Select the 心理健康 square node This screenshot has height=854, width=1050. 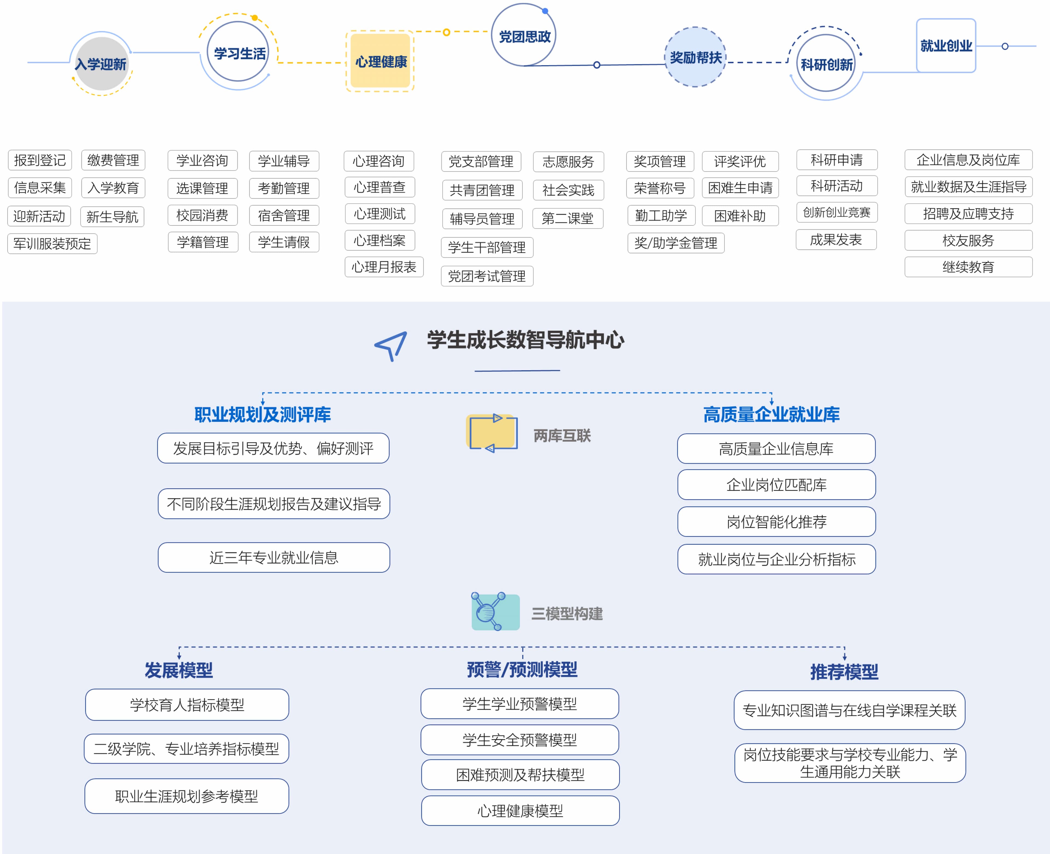[380, 61]
